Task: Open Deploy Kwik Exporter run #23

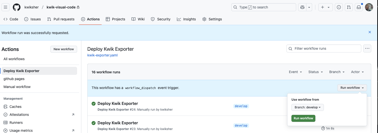Action: [118, 123]
